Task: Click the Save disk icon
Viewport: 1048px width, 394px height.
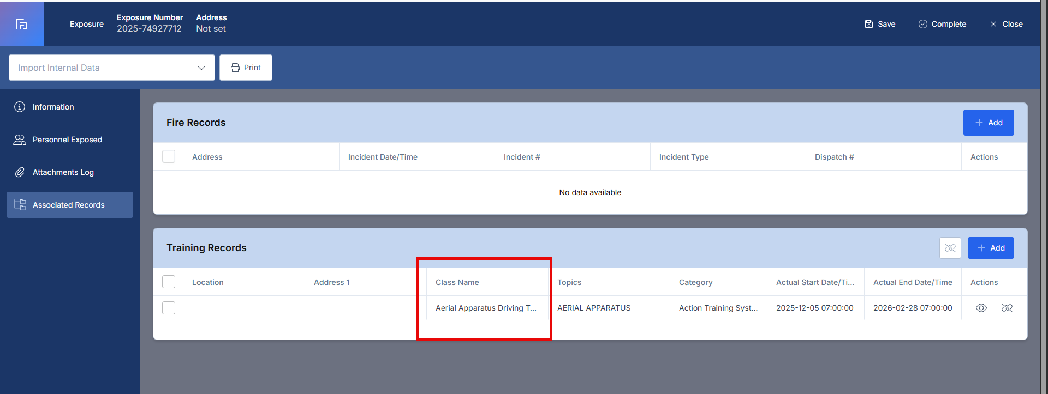Action: pyautogui.click(x=869, y=24)
